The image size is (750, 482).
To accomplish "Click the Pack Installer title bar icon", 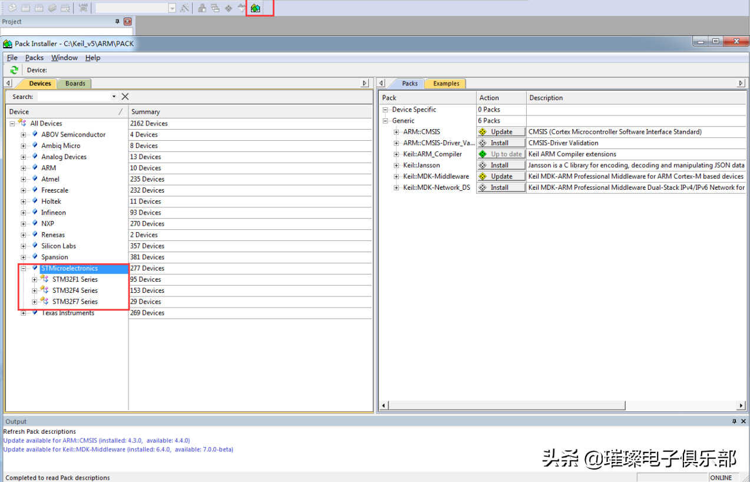I will 7,44.
